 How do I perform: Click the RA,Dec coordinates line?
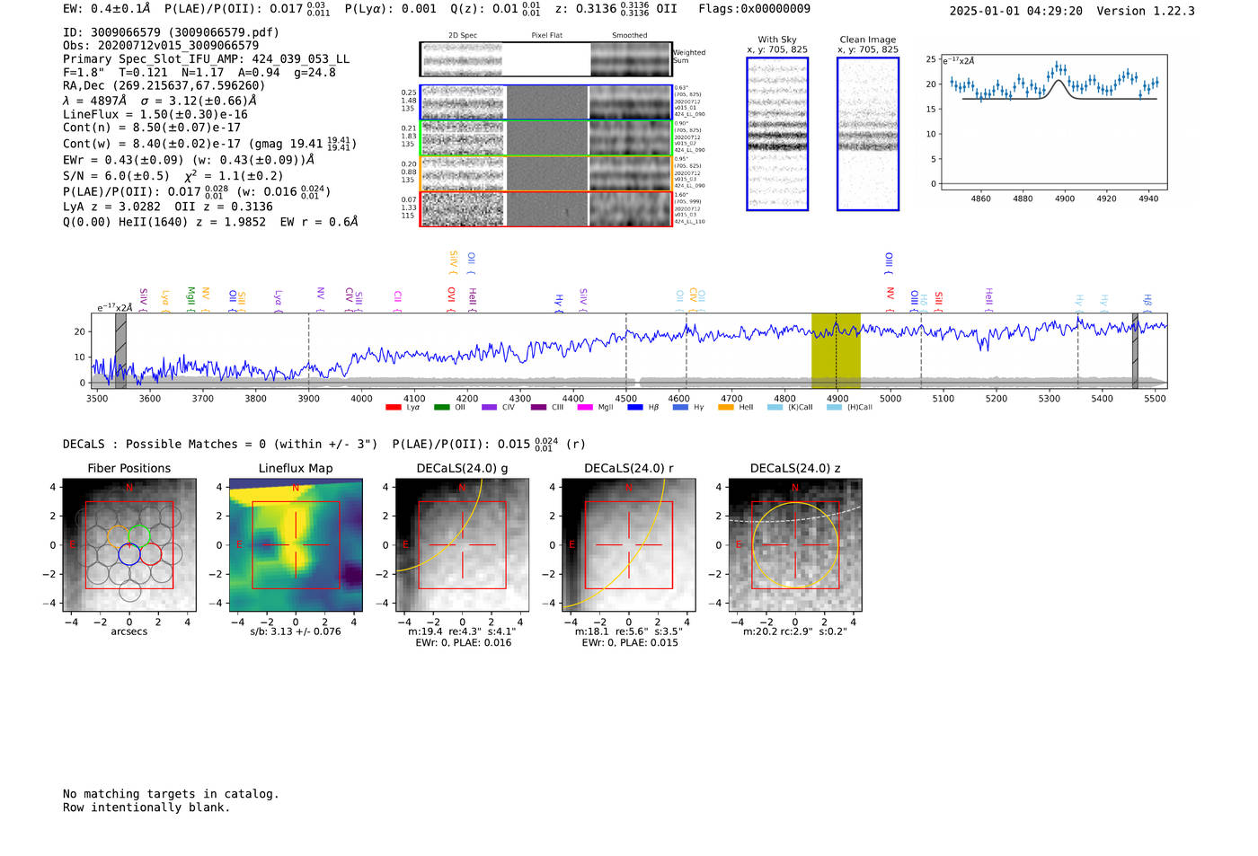coord(164,85)
